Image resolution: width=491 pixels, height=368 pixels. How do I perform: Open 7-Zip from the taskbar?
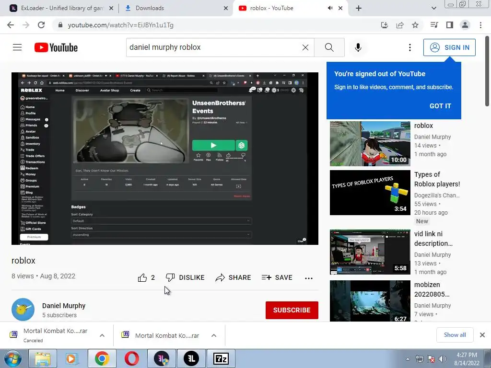(221, 358)
